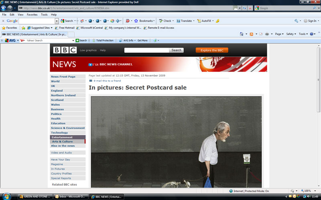This screenshot has height=200, width=321.
Task: Click the browser Back arrow button
Action: [4, 8]
